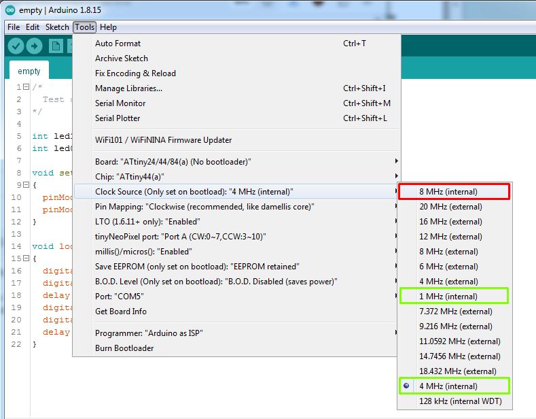Viewport: 536px width, 419px height.
Task: Open the File menu
Action: point(14,27)
